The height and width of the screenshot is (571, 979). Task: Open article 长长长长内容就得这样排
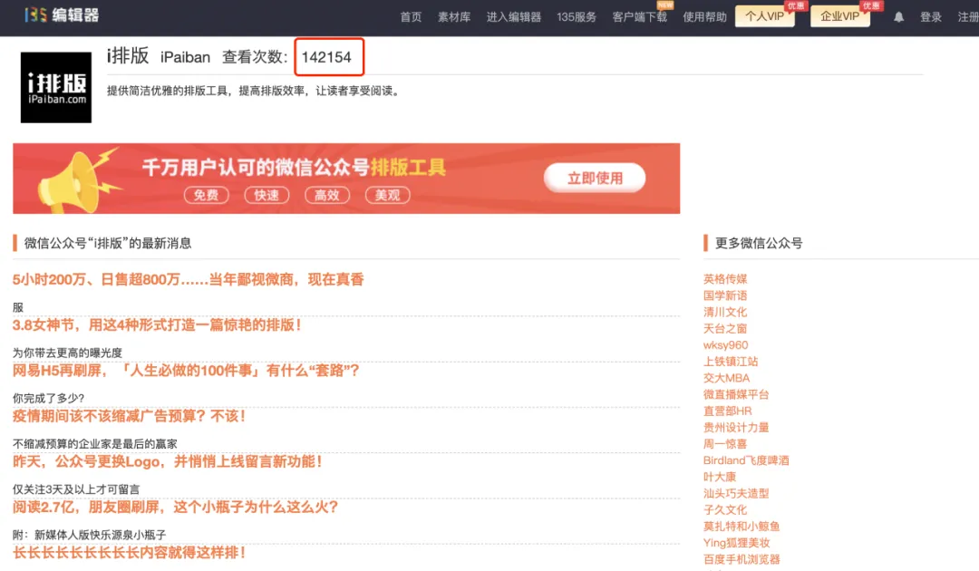pos(129,553)
